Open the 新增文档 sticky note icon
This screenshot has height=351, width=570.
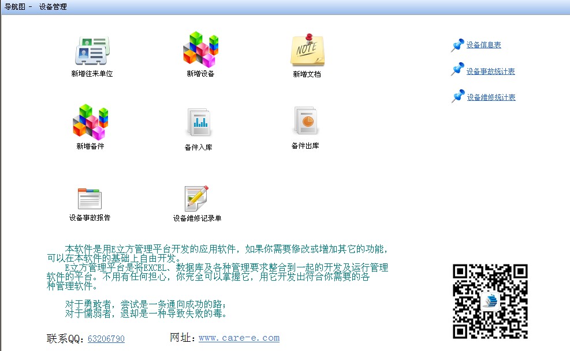coord(307,51)
